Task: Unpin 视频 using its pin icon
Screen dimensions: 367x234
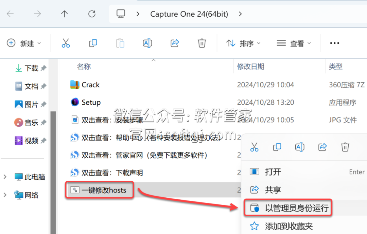Action: (x=43, y=141)
